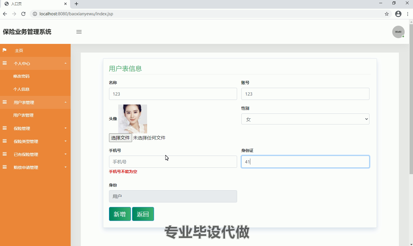Go to 主页 in sidebar

tap(19, 51)
